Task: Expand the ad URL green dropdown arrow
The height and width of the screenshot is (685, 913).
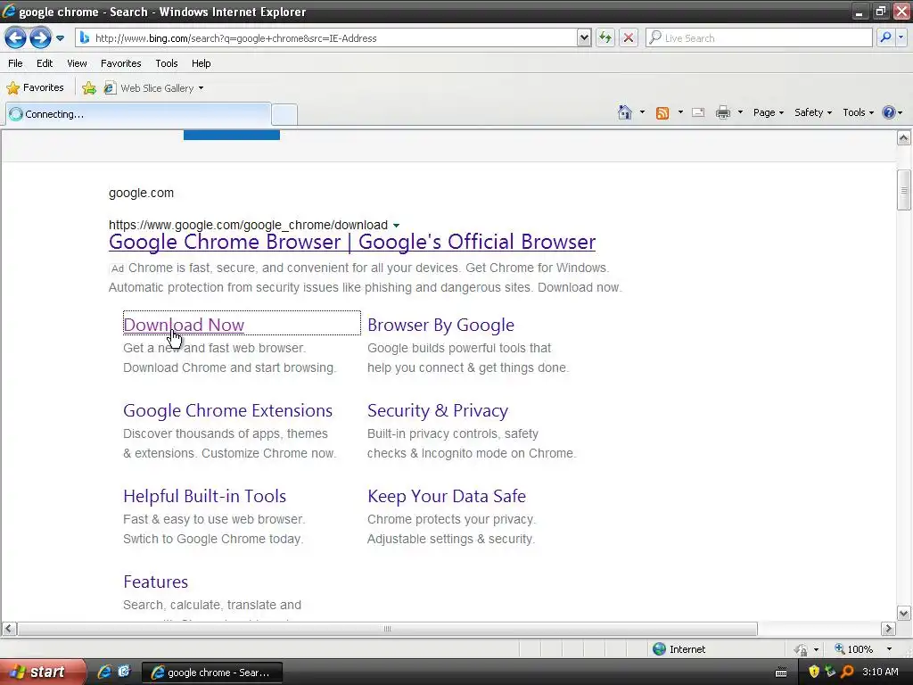Action: tap(396, 226)
